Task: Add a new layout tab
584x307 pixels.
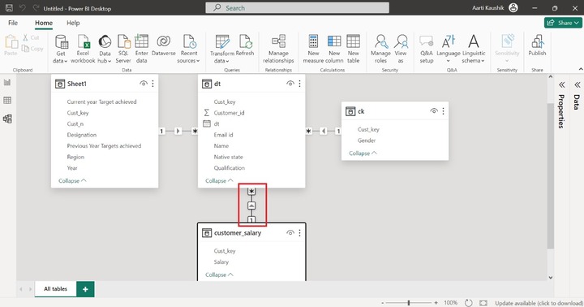Action: [x=85, y=289]
